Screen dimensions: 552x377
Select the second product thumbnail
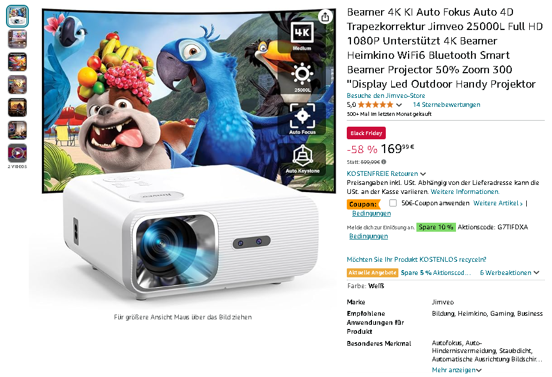tap(17, 39)
